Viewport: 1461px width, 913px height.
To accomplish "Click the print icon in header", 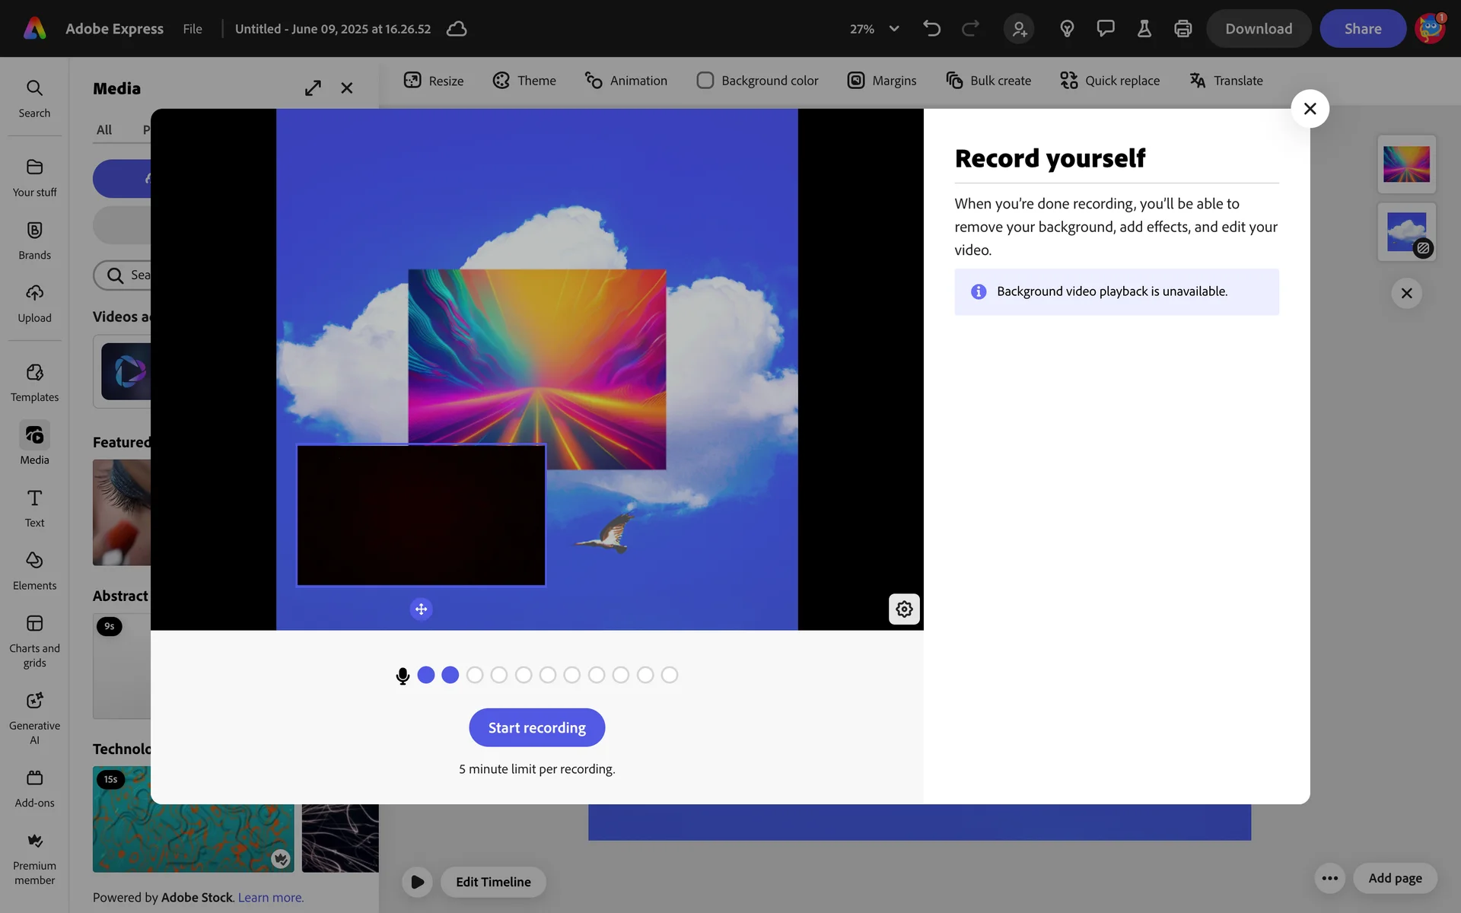I will [x=1182, y=29].
